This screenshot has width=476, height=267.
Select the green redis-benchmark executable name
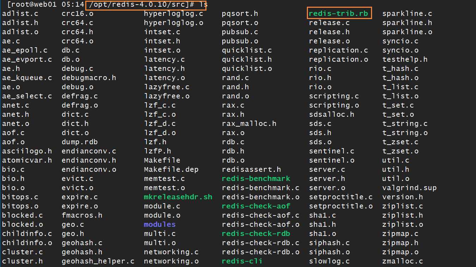256,178
